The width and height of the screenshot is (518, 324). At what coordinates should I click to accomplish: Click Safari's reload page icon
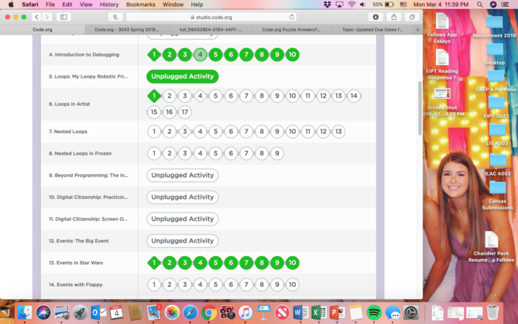tap(292, 16)
